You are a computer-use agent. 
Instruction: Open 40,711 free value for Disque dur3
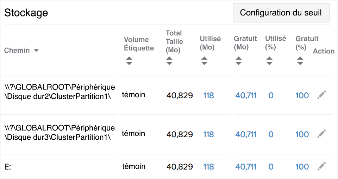point(246,134)
